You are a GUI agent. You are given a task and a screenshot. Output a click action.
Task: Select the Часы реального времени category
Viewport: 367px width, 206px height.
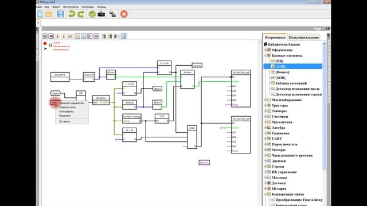click(292, 156)
